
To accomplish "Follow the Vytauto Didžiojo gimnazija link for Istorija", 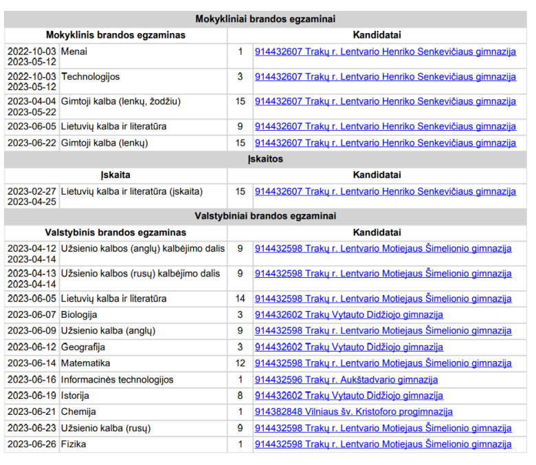I will 348,396.
